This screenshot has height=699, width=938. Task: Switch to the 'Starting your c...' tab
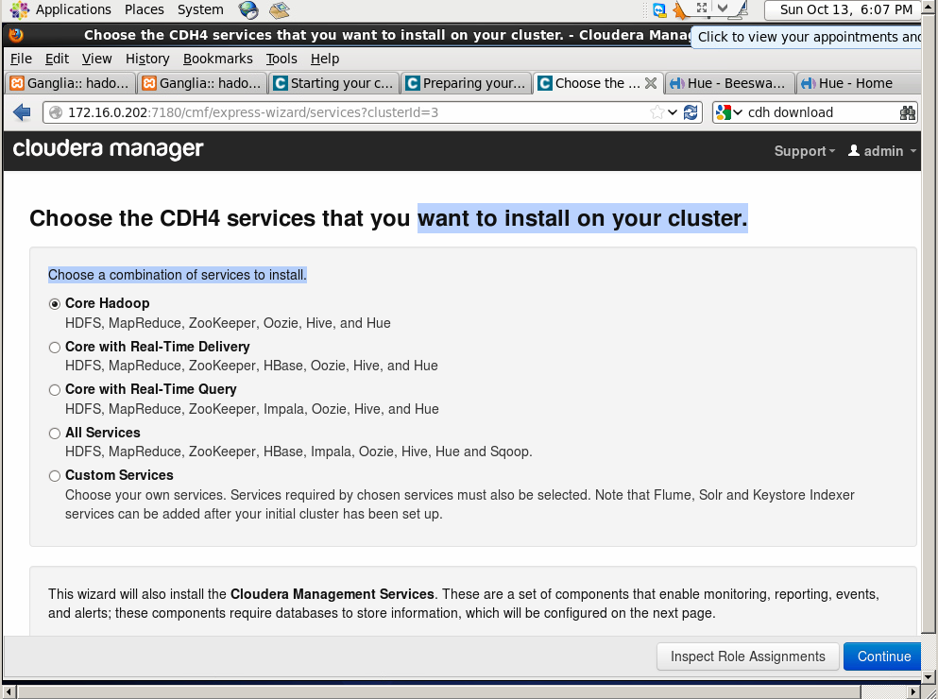coord(333,83)
